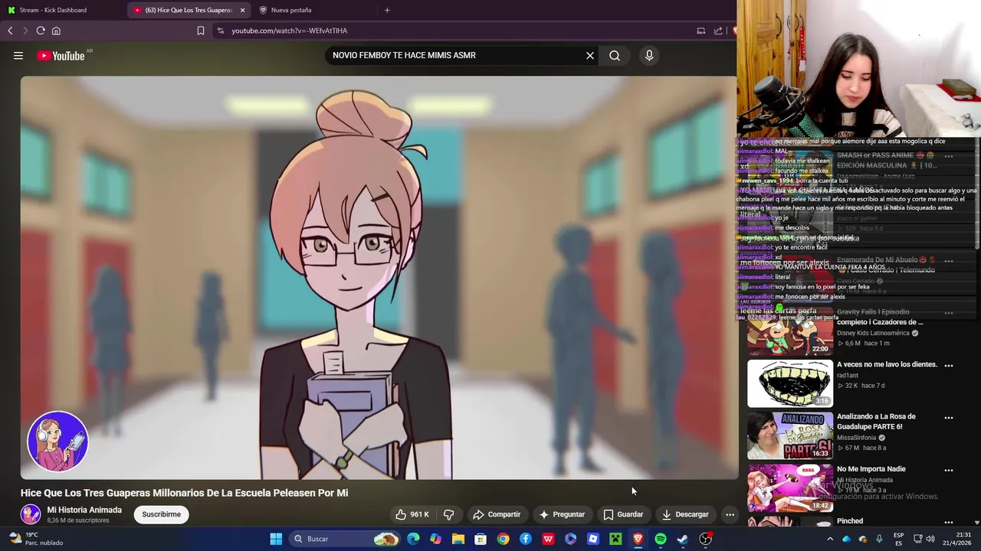Viewport: 981px width, 551px height.
Task: Open the channel avatar beside the title
Action: [31, 514]
